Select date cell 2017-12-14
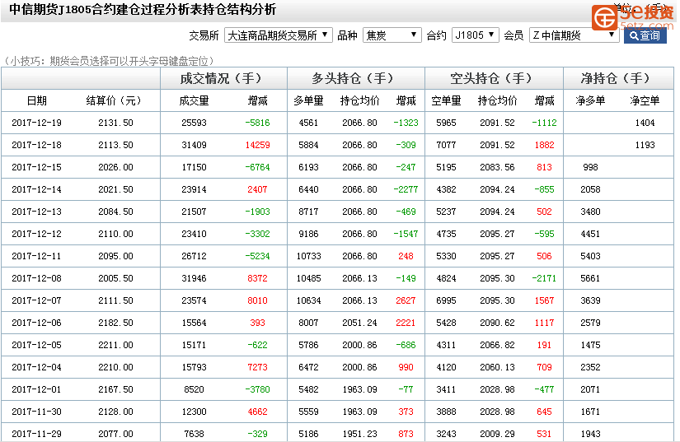The height and width of the screenshot is (442, 680). (36, 189)
